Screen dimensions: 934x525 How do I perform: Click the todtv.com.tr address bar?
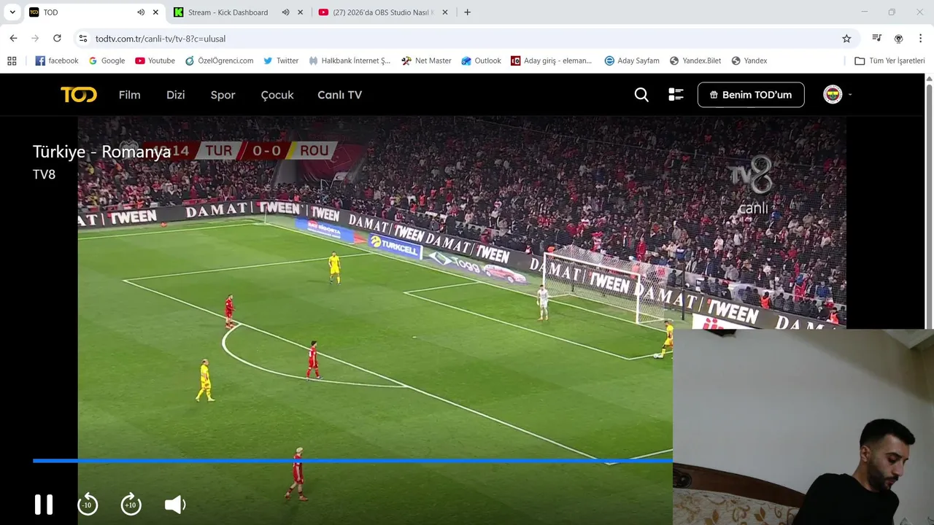click(467, 39)
